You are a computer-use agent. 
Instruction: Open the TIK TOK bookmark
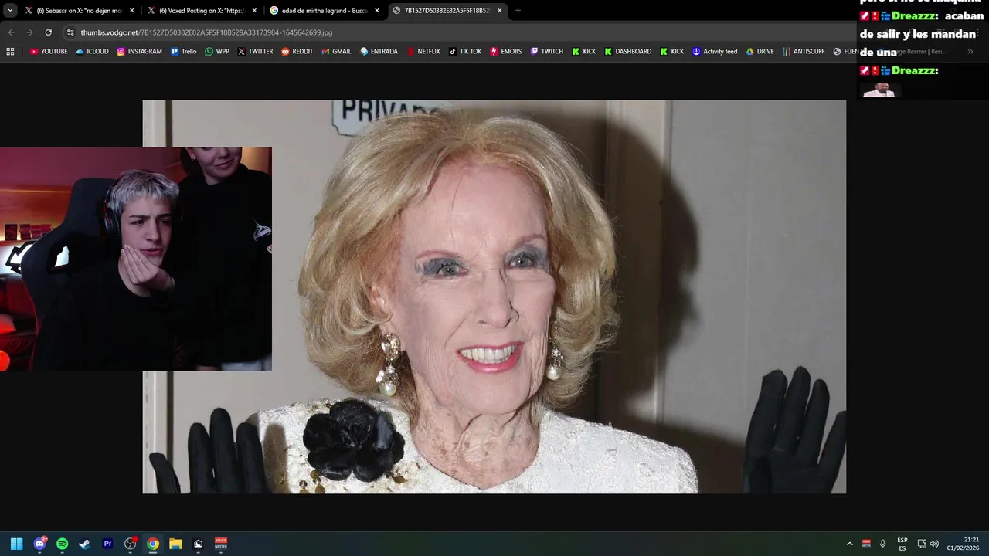465,52
